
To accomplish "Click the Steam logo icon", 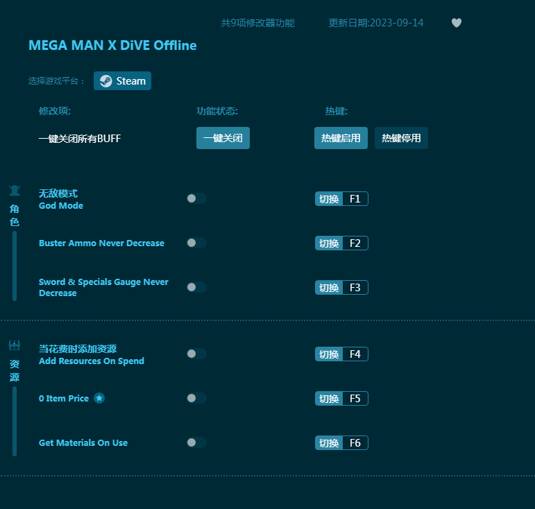I will [105, 81].
